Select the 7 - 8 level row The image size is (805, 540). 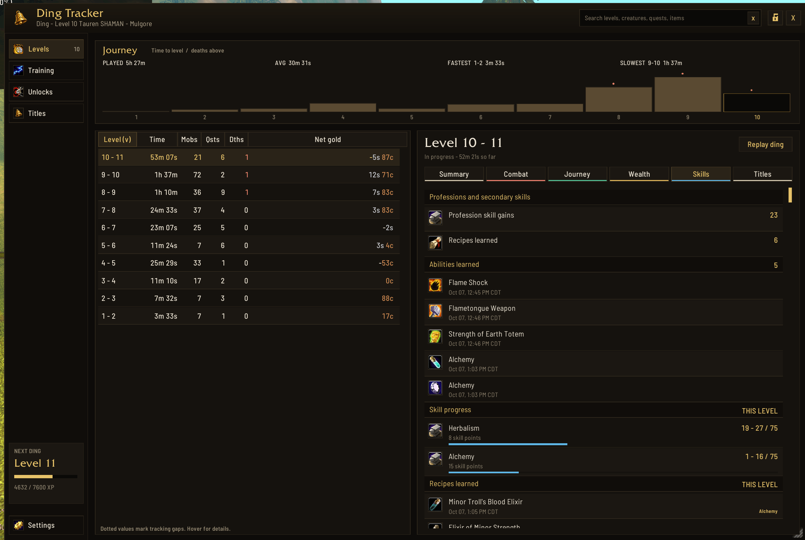click(249, 210)
